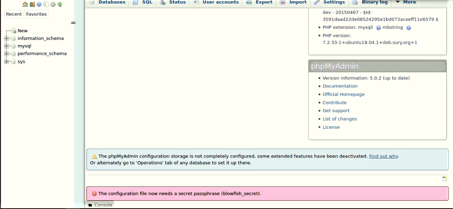Click the blowfish_secret error message text
Screen dimensions: 453x209
click(x=180, y=194)
